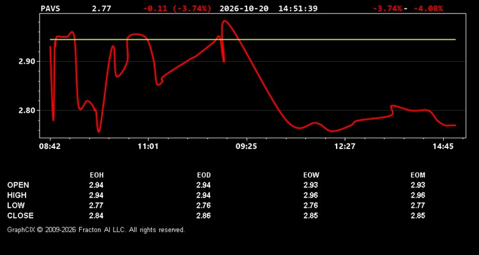Screen dimensions: 479x255
Task: Click the PAVS ticker symbol
Action: 50,8
